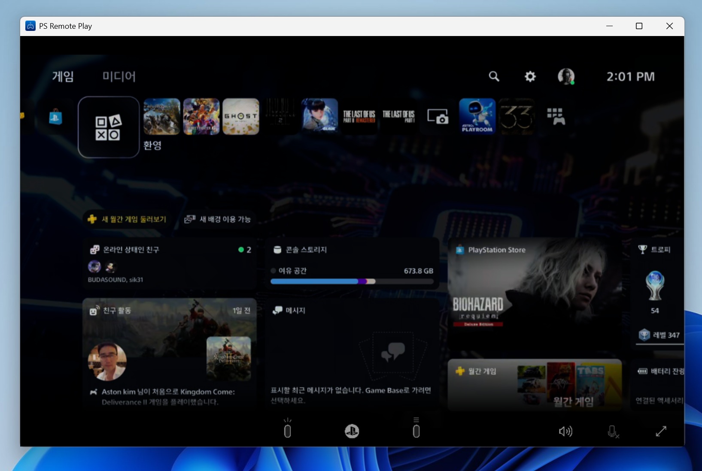
Task: Toggle the speaker sound icon
Action: (565, 432)
